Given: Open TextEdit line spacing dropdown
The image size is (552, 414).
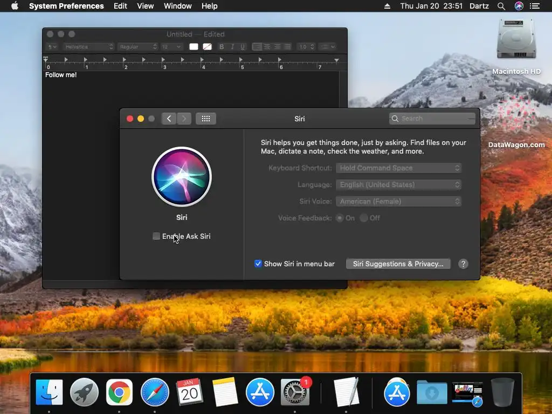Looking at the screenshot, I should pos(306,46).
